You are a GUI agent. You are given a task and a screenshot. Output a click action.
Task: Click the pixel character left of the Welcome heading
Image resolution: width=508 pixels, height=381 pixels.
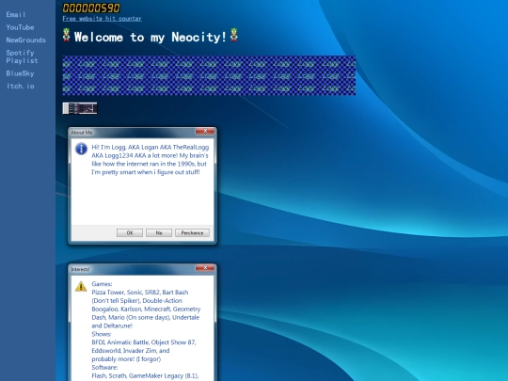[x=67, y=35]
